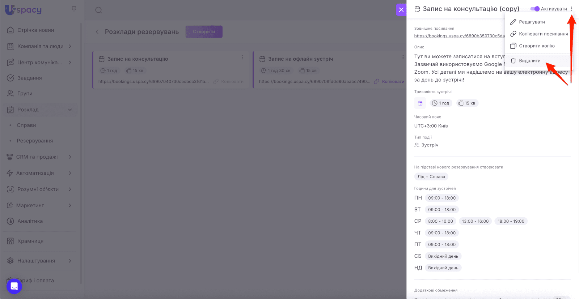Image resolution: width=579 pixels, height=299 pixels.
Task: Click the Uspacy logo
Action: pyautogui.click(x=24, y=10)
